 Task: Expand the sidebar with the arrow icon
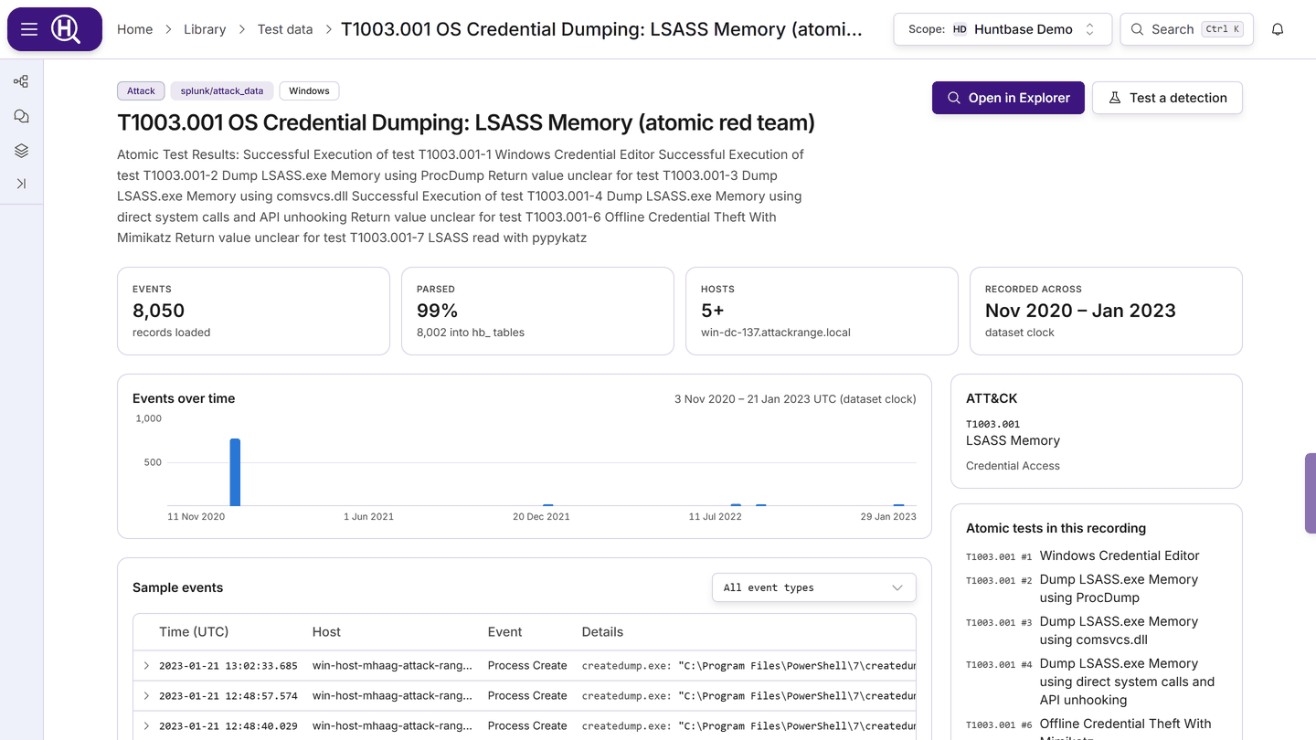tap(21, 184)
